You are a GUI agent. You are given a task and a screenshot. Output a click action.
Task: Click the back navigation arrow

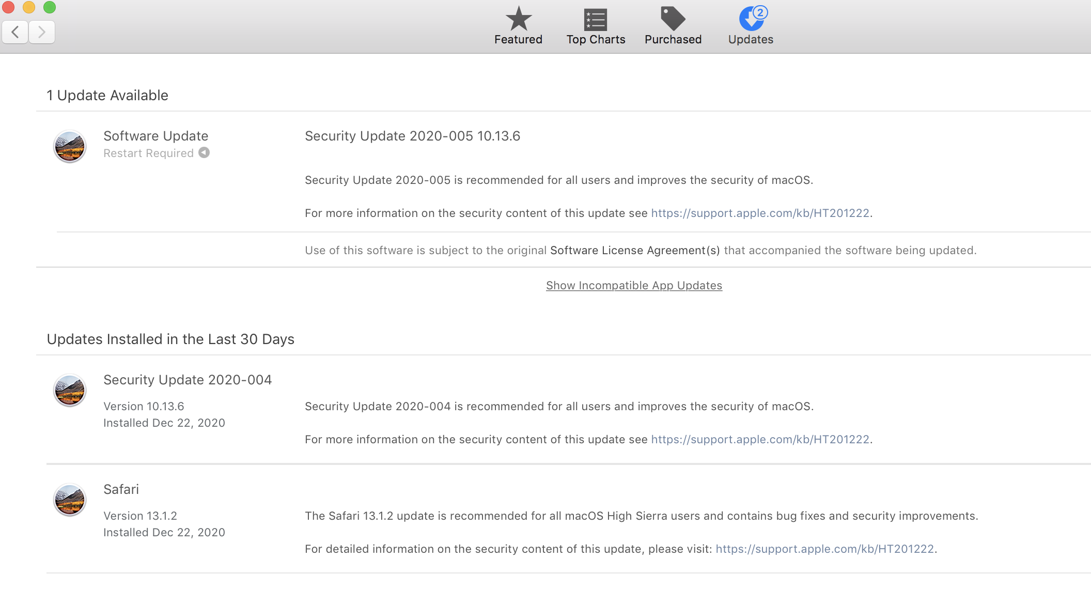15,32
